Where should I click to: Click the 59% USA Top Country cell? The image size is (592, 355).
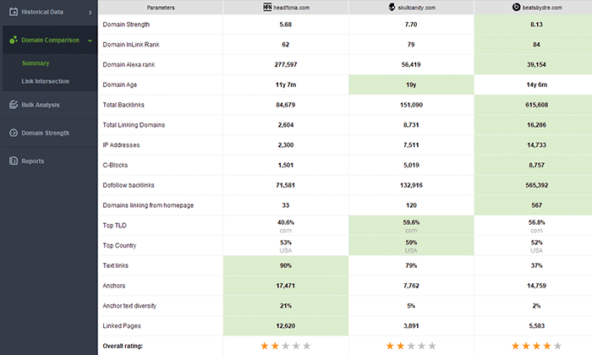[x=411, y=246]
